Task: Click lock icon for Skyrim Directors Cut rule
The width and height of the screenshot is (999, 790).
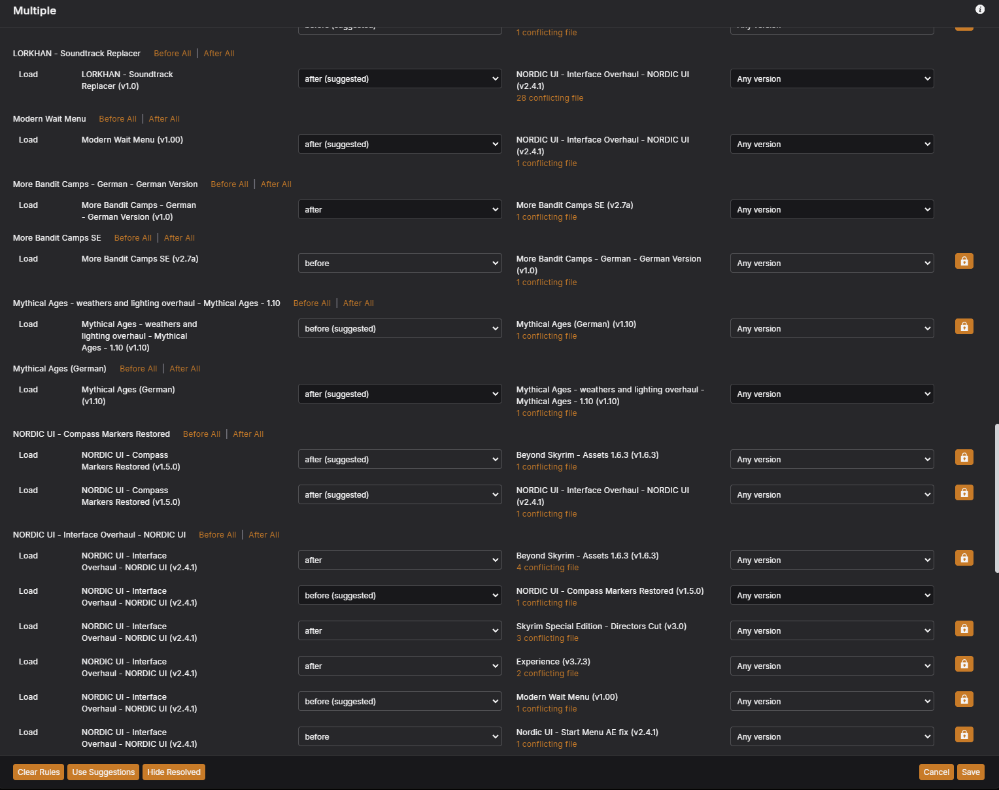Action: tap(964, 628)
